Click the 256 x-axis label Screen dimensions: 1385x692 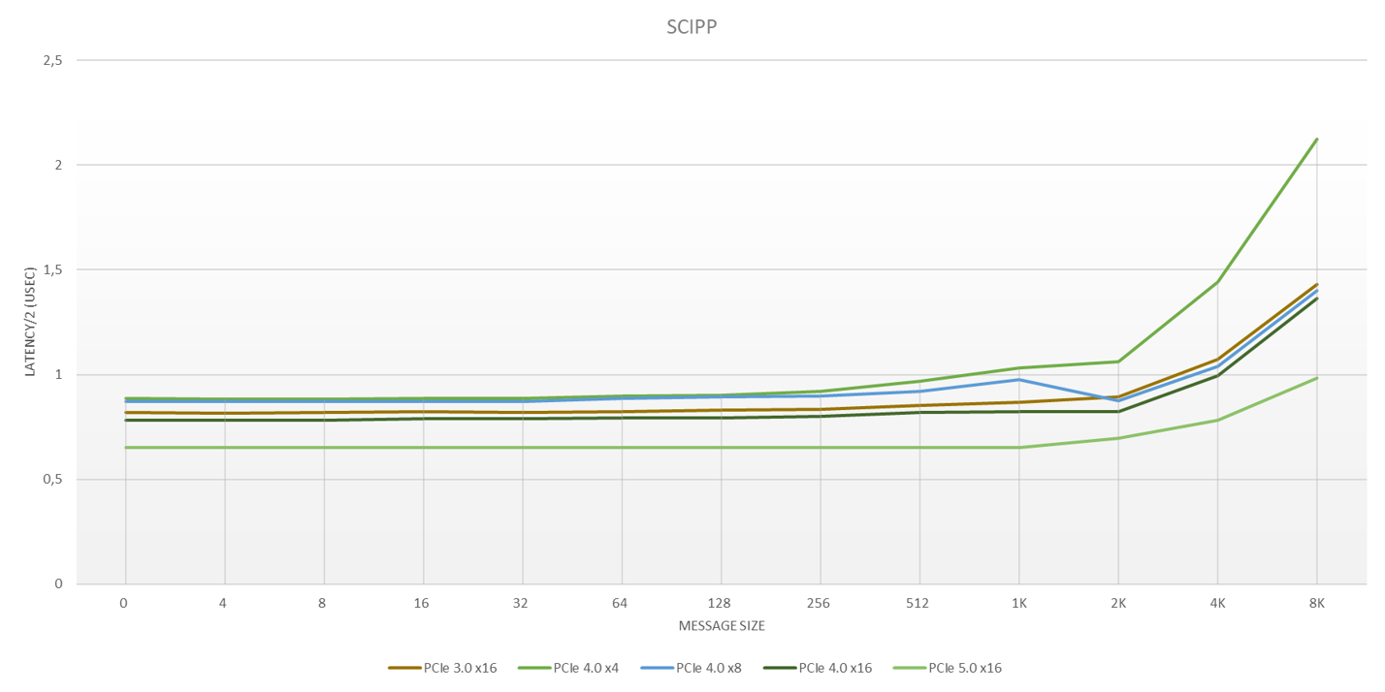click(818, 603)
